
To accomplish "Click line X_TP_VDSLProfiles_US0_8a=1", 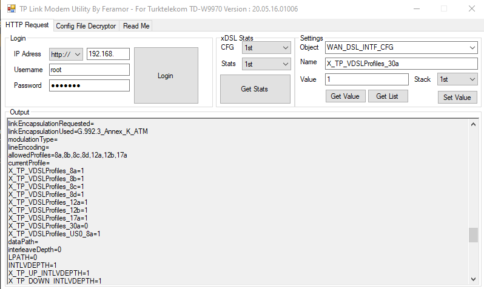I will (55, 234).
